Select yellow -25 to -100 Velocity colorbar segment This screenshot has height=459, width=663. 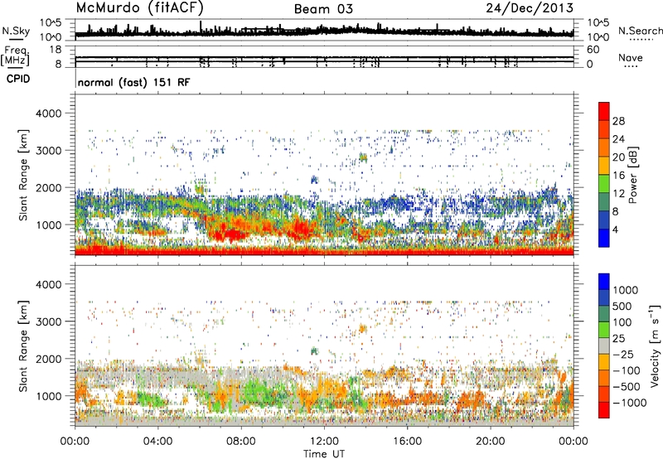(604, 362)
